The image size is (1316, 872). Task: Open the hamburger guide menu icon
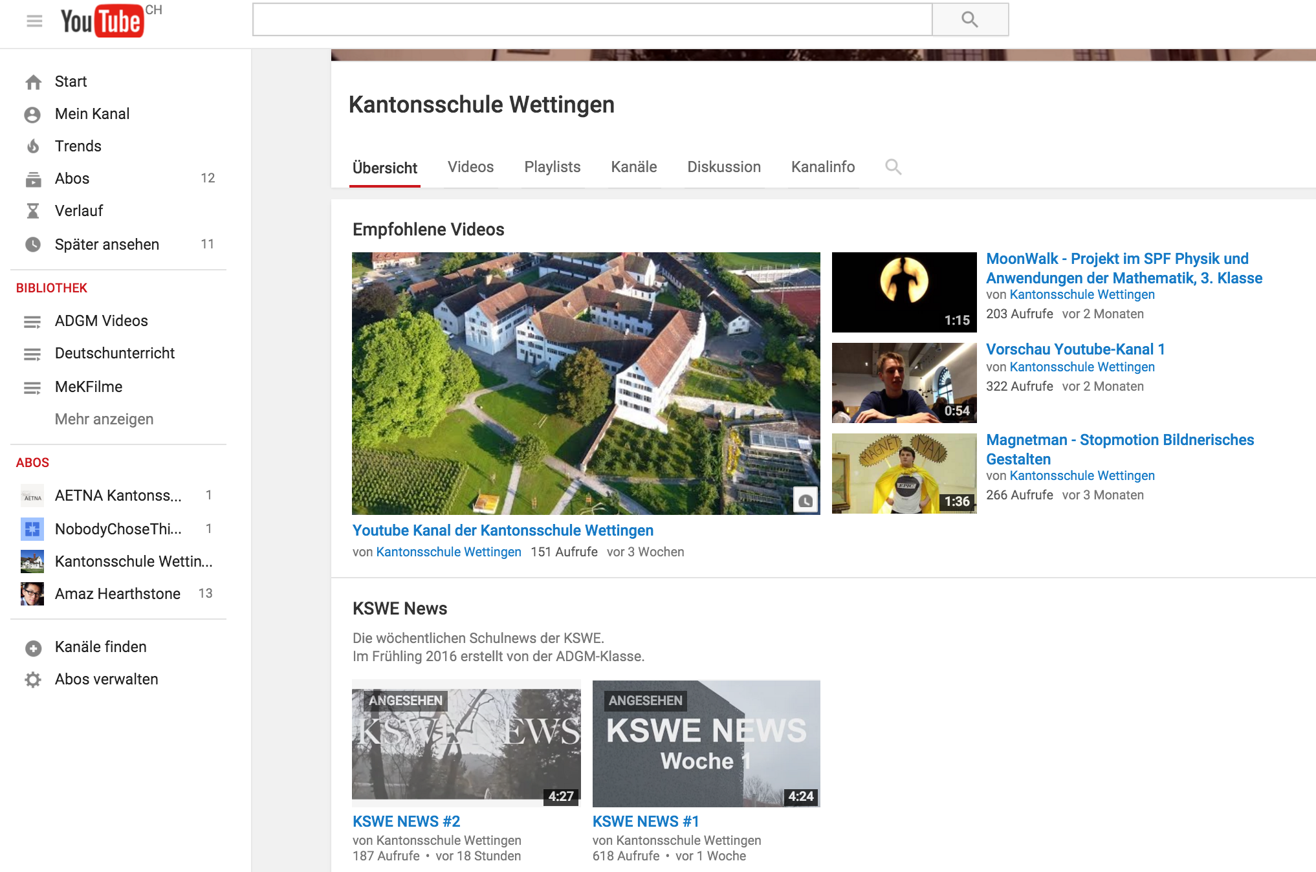click(34, 21)
